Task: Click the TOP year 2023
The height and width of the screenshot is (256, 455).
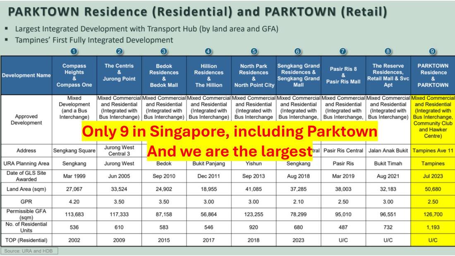Action: tap(298, 240)
